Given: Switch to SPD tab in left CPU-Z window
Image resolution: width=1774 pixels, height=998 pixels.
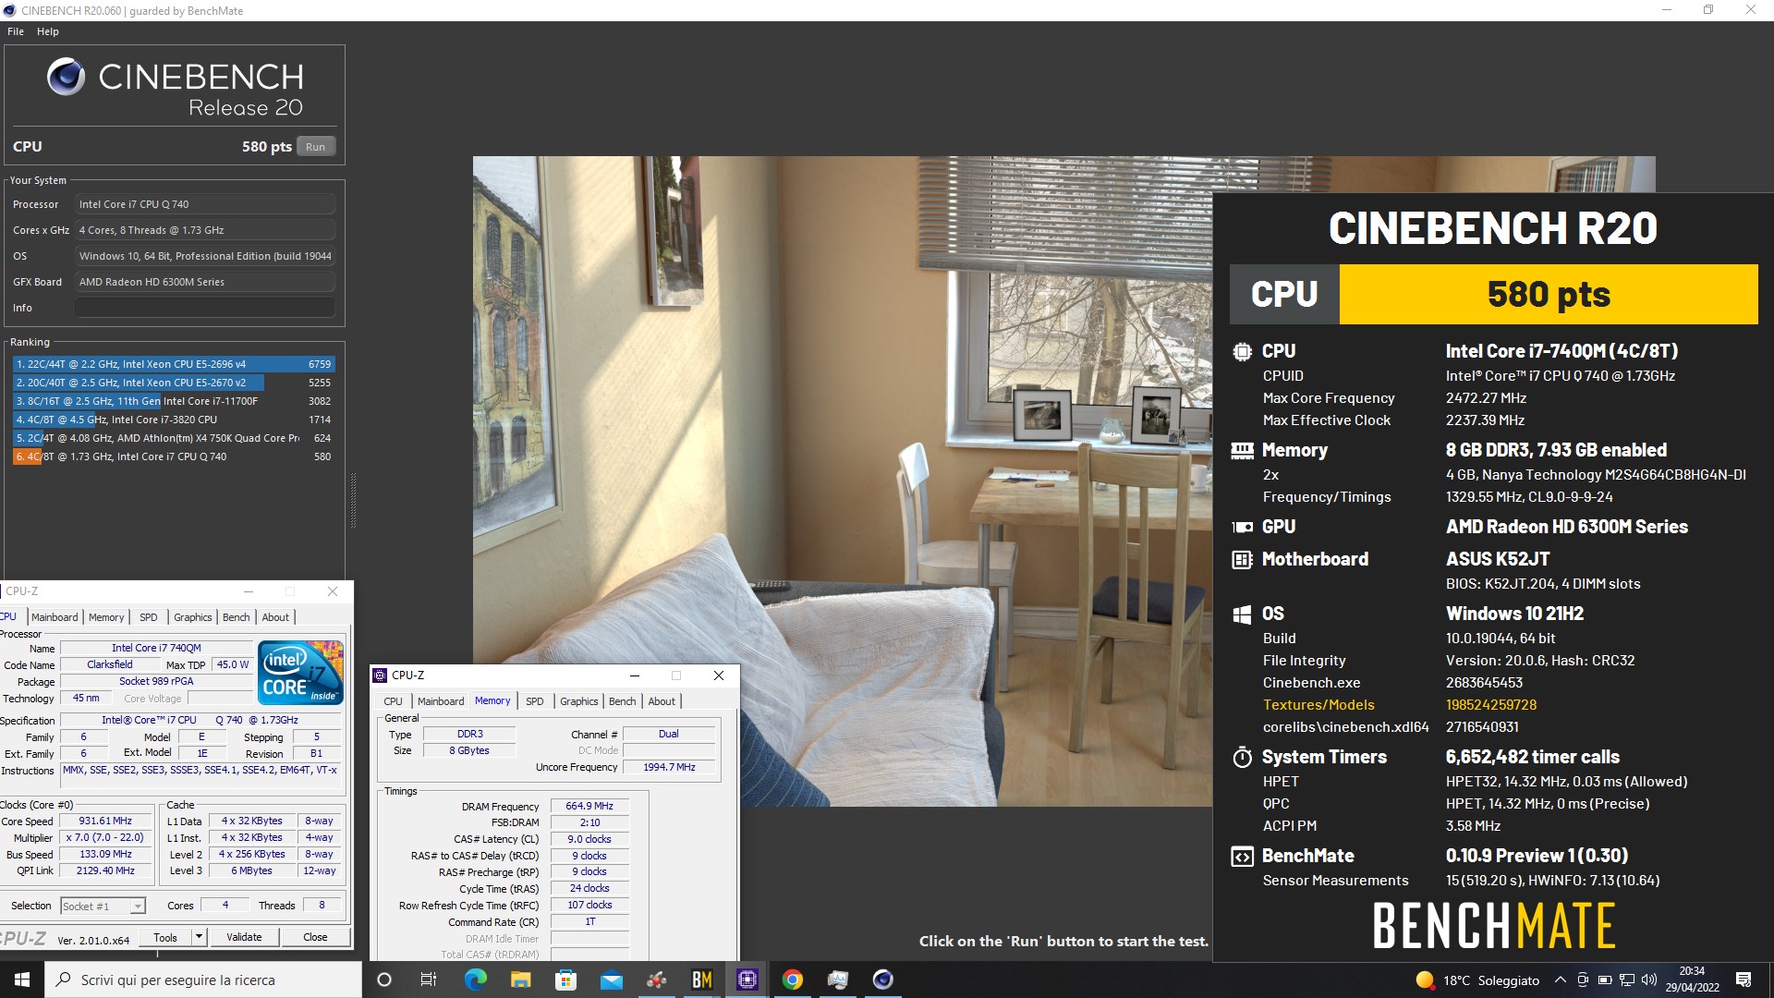Looking at the screenshot, I should 149,617.
